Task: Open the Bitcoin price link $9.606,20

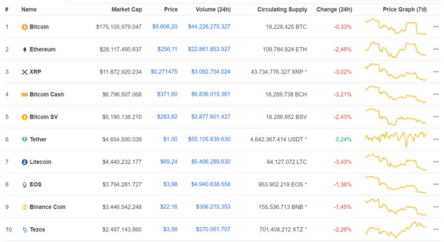Action: pos(165,27)
